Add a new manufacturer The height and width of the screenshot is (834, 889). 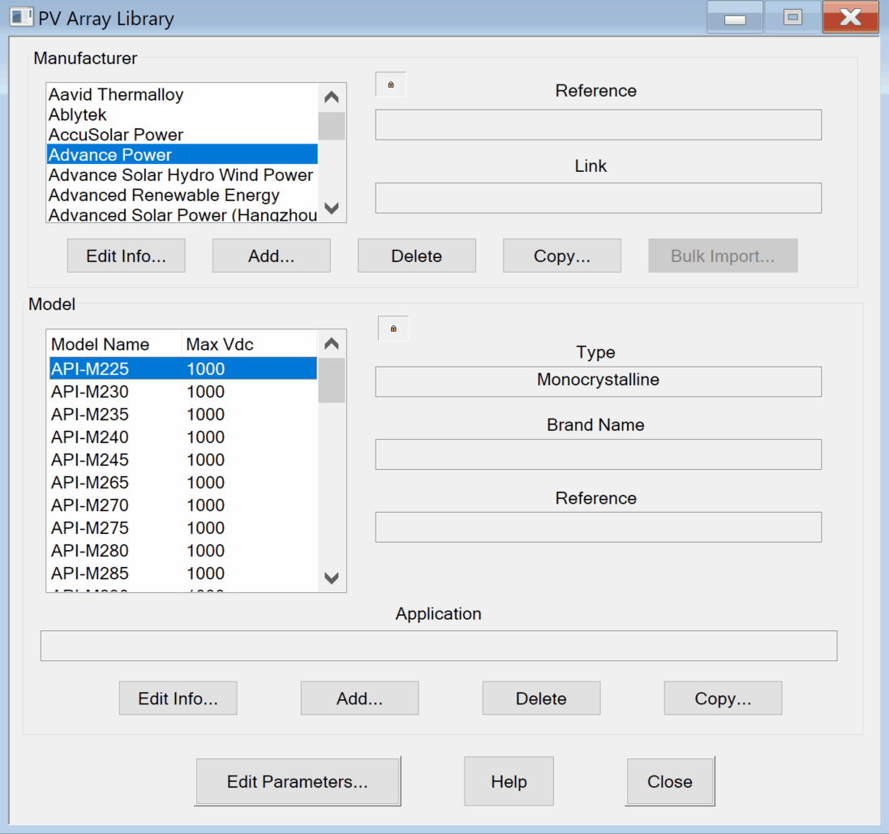271,255
